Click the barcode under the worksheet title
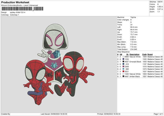 (x=22, y=9)
